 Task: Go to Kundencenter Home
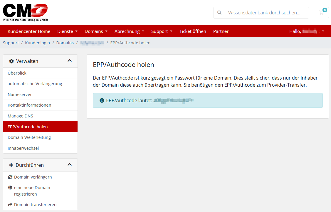point(29,31)
